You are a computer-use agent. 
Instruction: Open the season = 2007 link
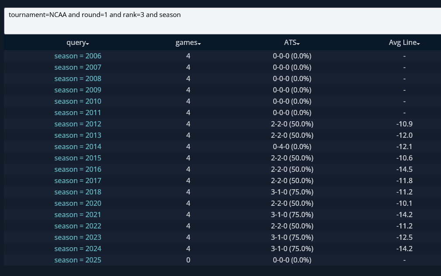(78, 67)
